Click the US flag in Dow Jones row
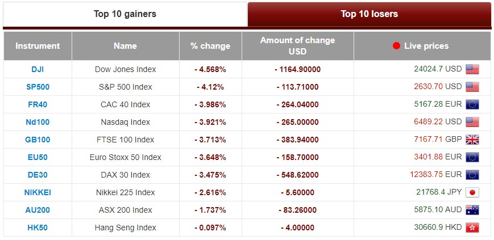 coord(472,69)
